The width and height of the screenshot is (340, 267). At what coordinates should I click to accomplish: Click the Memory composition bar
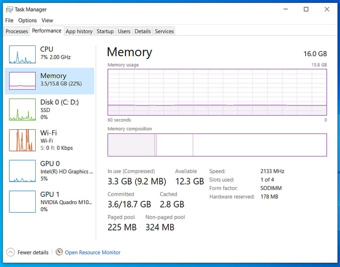coord(217,145)
